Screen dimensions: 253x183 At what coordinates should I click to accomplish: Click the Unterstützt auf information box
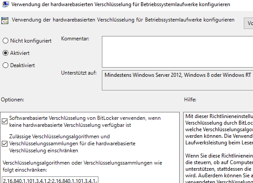pyautogui.click(x=177, y=80)
